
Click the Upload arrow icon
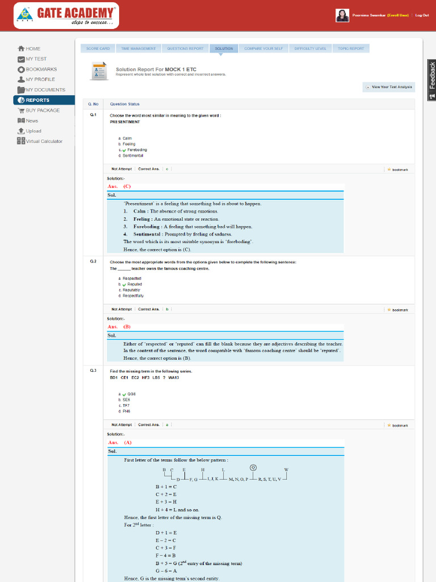(21, 131)
